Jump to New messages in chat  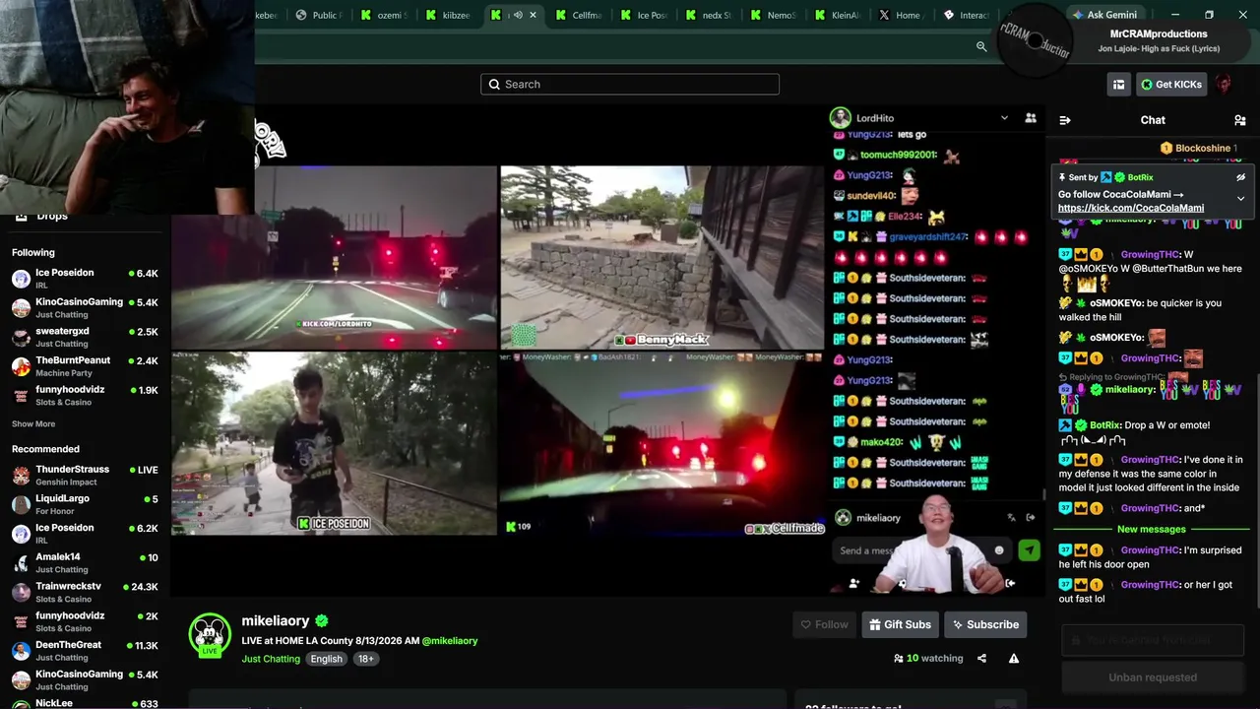[x=1152, y=530]
